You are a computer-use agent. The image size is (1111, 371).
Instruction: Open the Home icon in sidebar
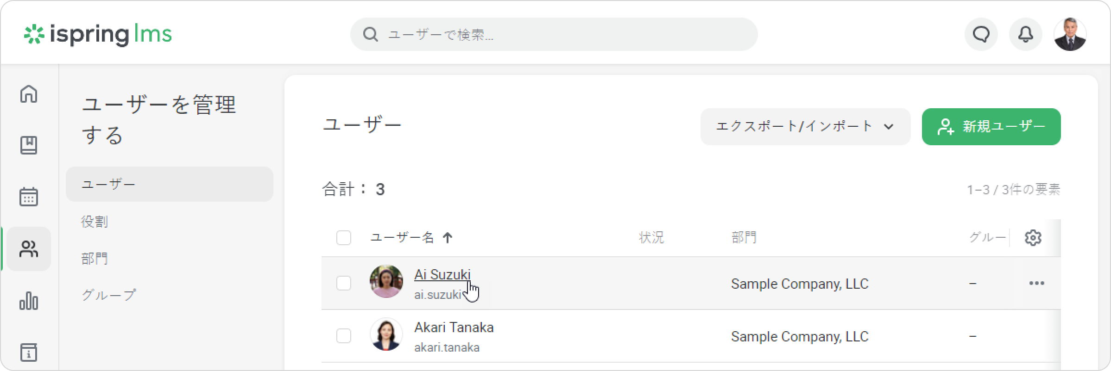click(x=29, y=94)
